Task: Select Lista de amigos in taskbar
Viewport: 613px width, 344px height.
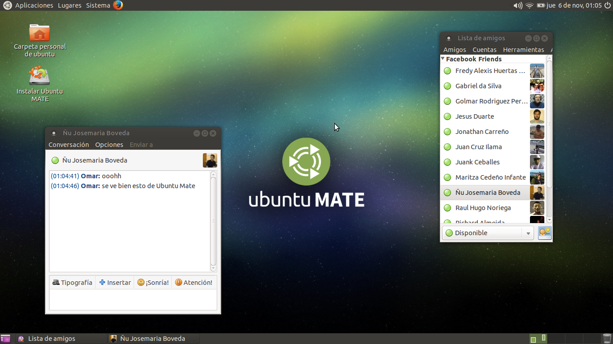Action: click(x=61, y=339)
